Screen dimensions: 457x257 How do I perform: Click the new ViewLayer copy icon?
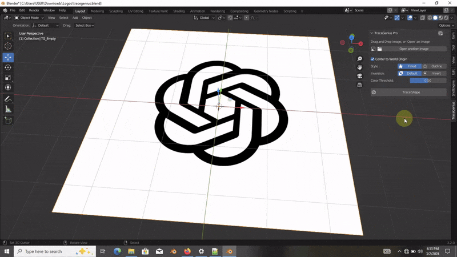tap(446, 10)
